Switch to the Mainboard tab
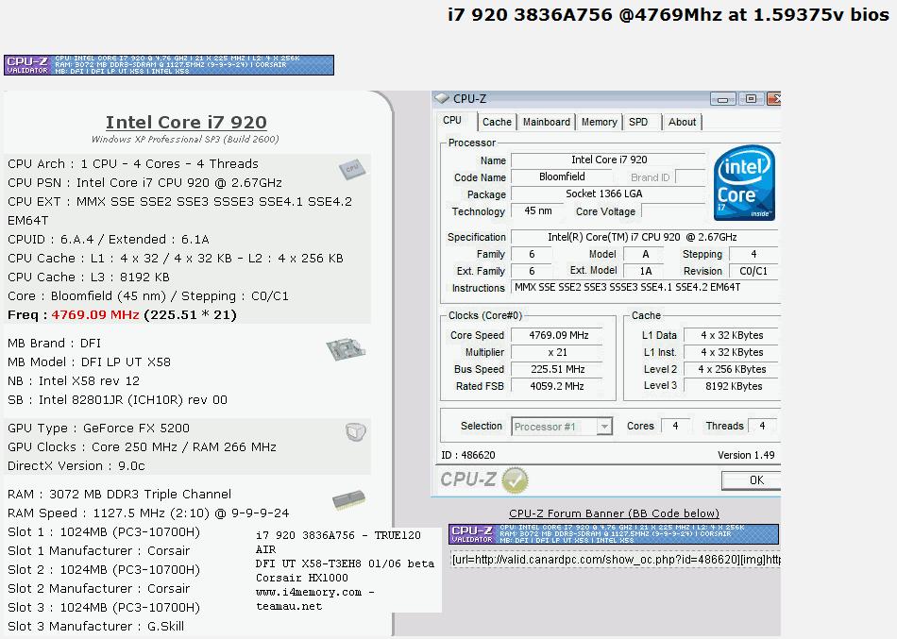 click(x=547, y=122)
